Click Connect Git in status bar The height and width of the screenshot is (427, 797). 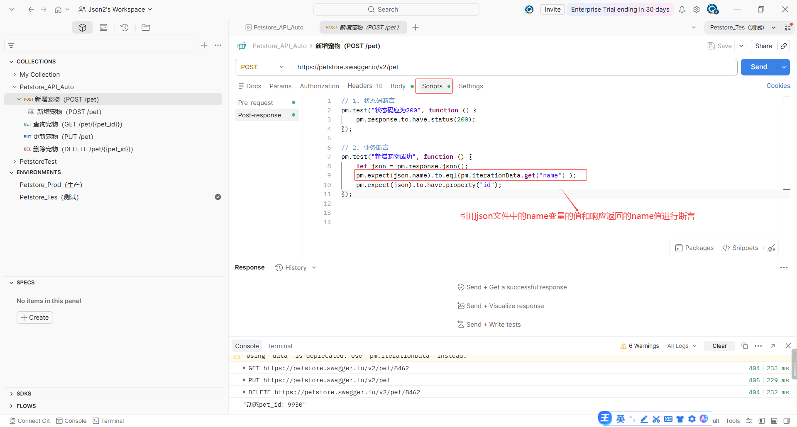coord(29,421)
